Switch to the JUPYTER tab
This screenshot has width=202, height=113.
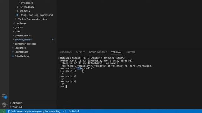pos(131,52)
